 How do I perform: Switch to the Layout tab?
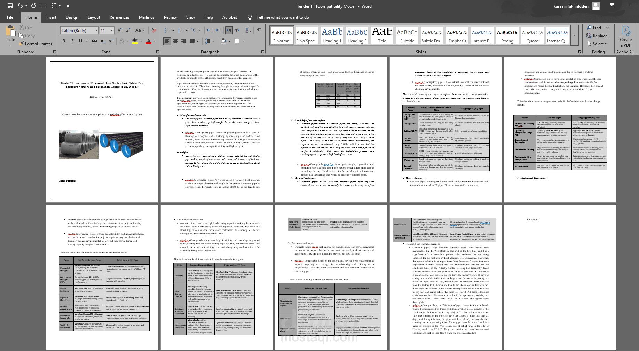click(x=94, y=17)
